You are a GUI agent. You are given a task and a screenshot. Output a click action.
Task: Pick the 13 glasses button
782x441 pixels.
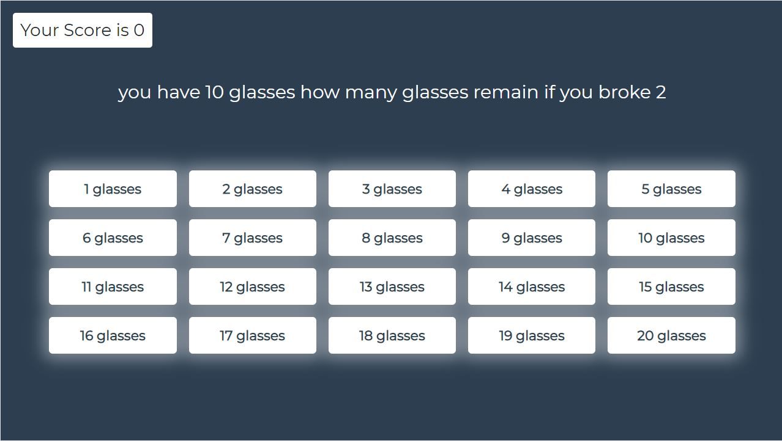[x=392, y=286]
